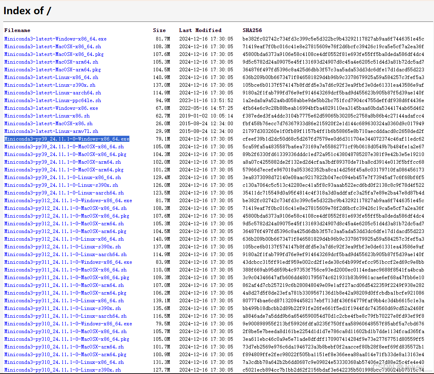The width and height of the screenshot is (434, 374).
Task: Open Miniconda3-py312_24.11.1-0-Windows-x86_64.exe link
Action: click(x=68, y=201)
